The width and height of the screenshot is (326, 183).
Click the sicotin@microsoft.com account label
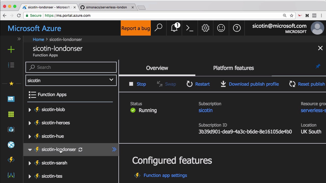point(279,26)
